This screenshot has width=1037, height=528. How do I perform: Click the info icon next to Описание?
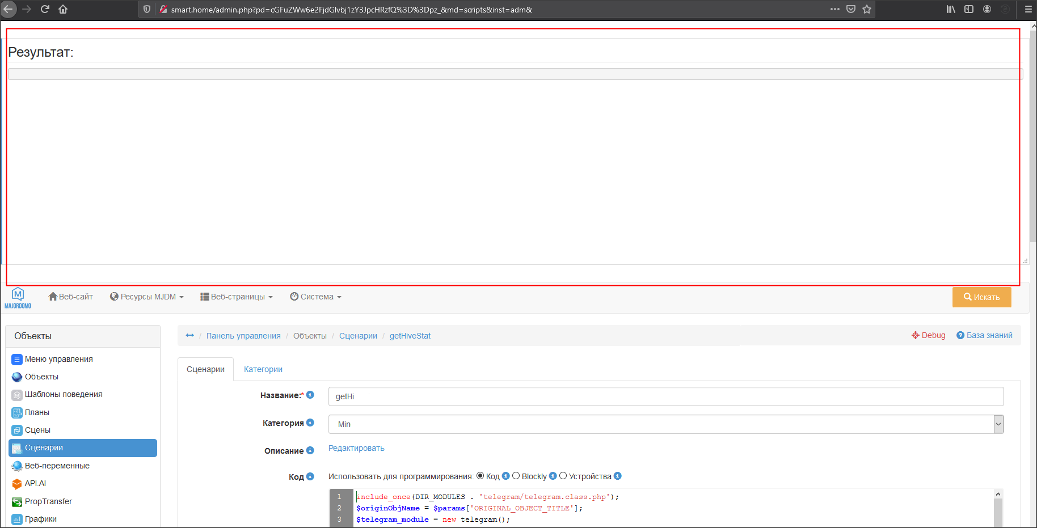click(310, 450)
